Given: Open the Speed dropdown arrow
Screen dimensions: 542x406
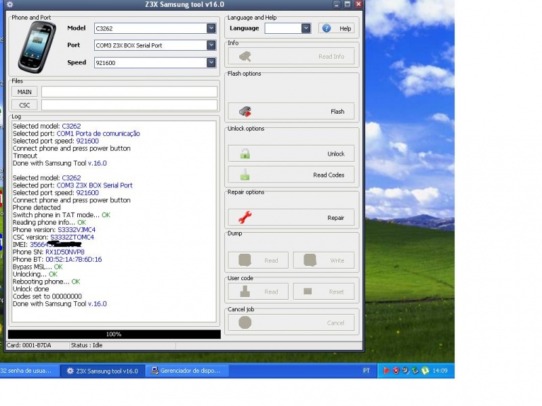Looking at the screenshot, I should 211,62.
